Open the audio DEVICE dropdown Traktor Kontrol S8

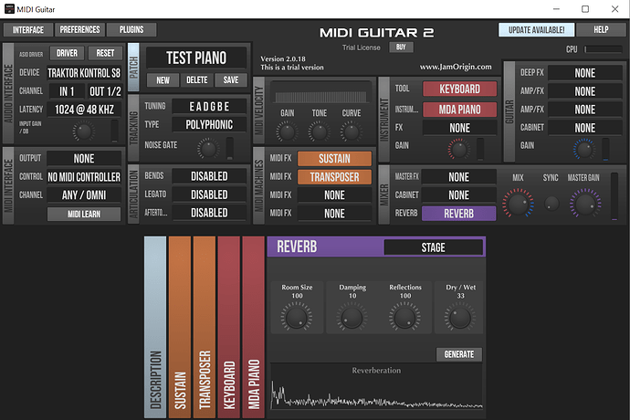[84, 73]
